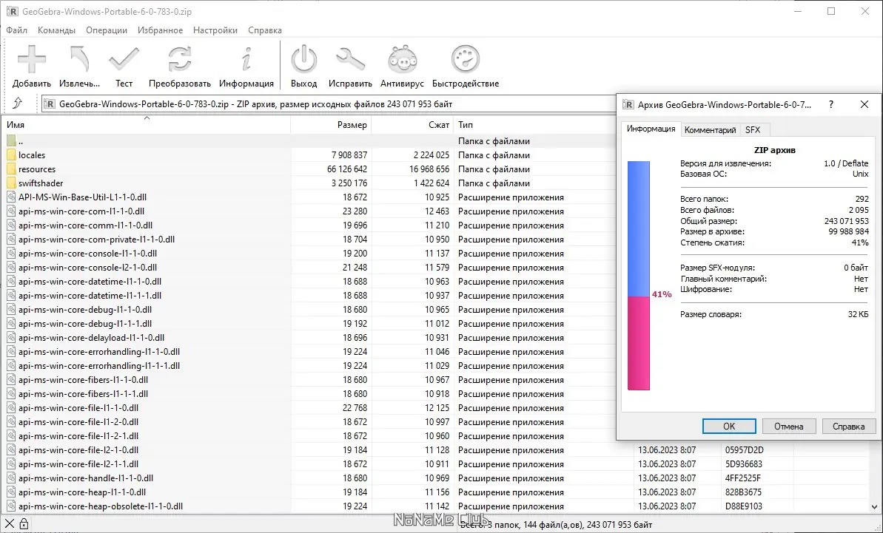Run the Тест (Test) toolbar tool
The height and width of the screenshot is (533, 883).
coord(124,59)
